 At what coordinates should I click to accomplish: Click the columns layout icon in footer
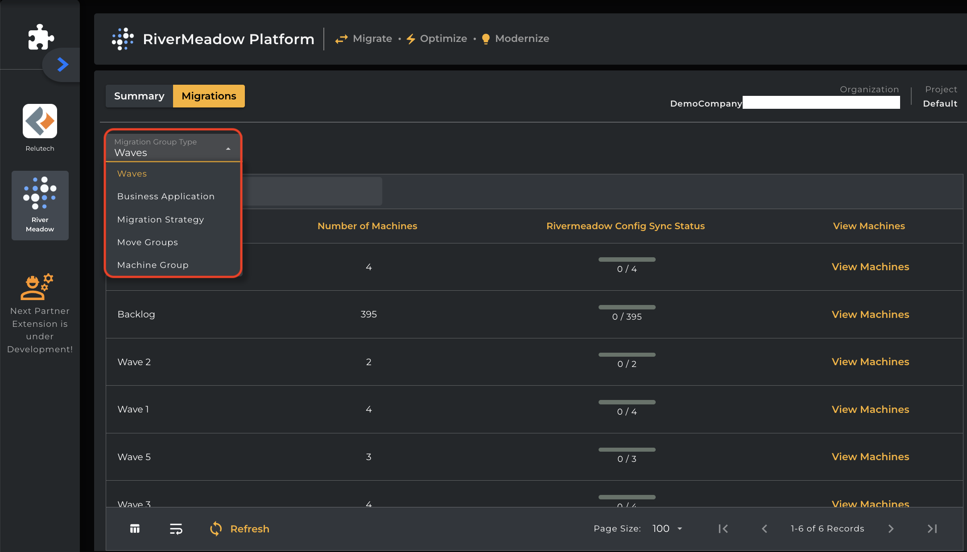135,529
